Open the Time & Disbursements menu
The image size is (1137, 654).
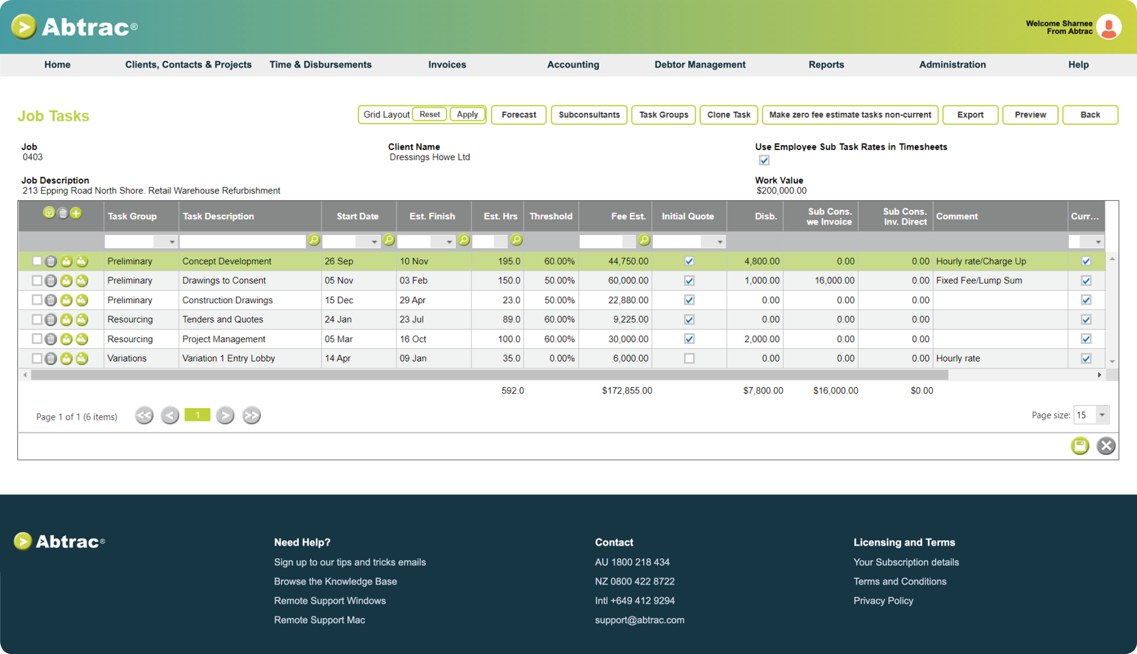pyautogui.click(x=320, y=65)
